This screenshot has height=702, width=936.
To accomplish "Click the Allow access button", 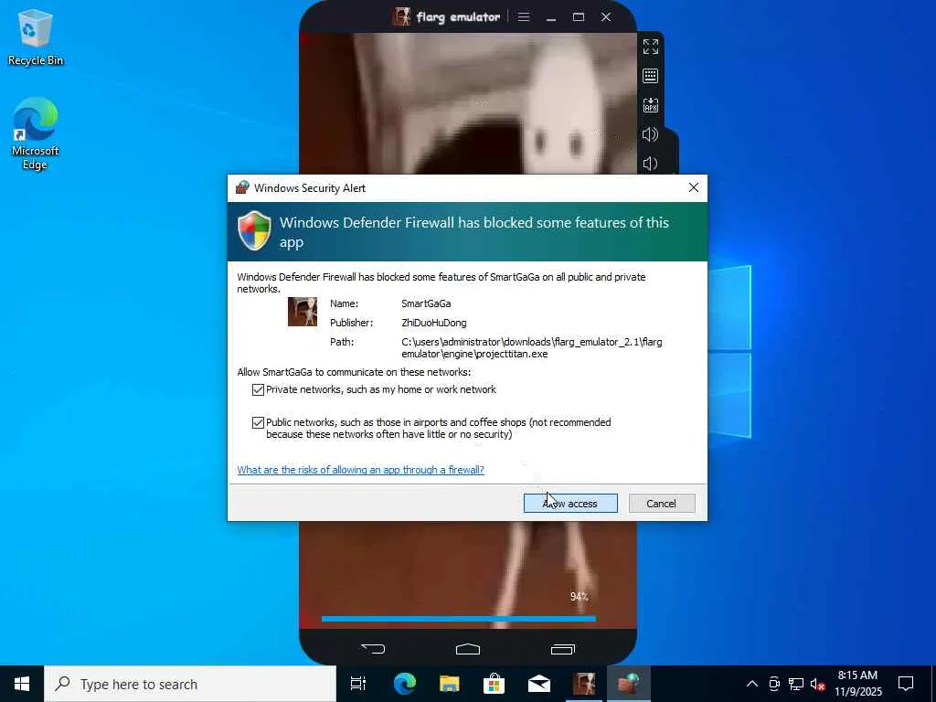I will coord(570,504).
